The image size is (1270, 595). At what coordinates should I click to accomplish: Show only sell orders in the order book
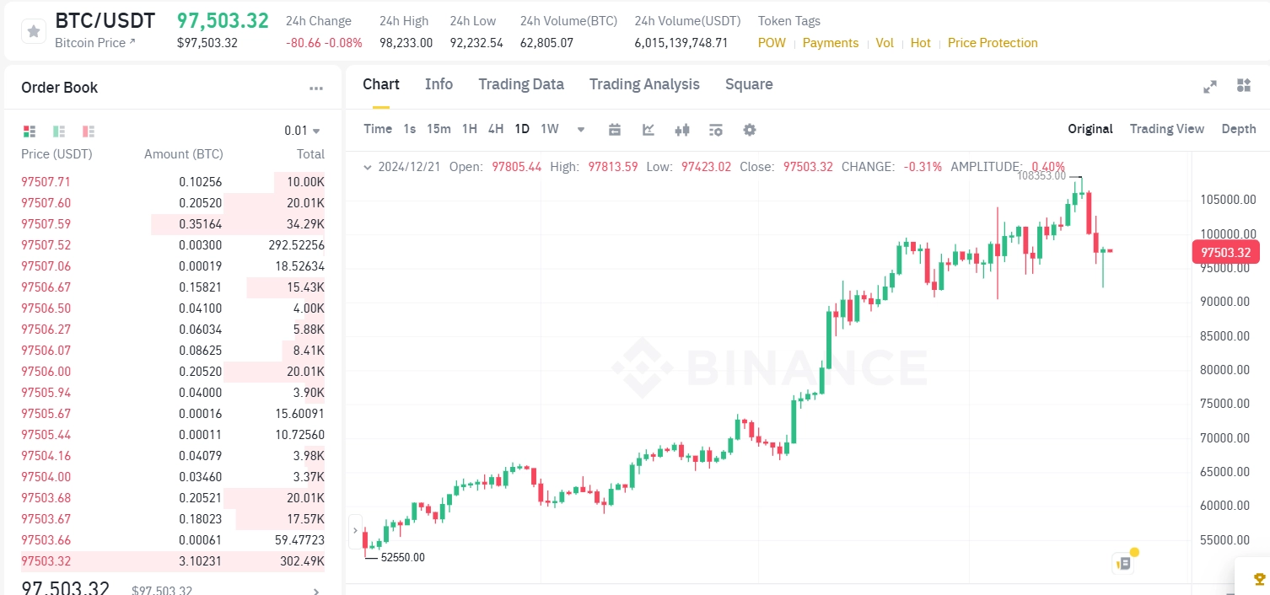coord(88,131)
